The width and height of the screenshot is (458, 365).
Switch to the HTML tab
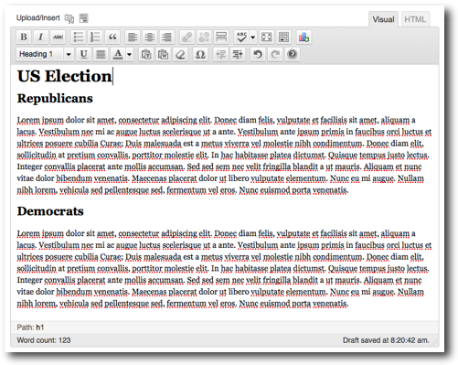415,19
